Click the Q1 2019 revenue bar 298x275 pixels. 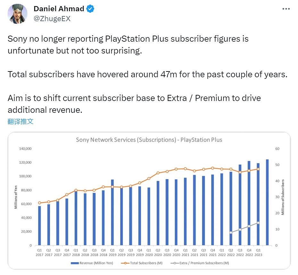pyautogui.click(x=112, y=213)
